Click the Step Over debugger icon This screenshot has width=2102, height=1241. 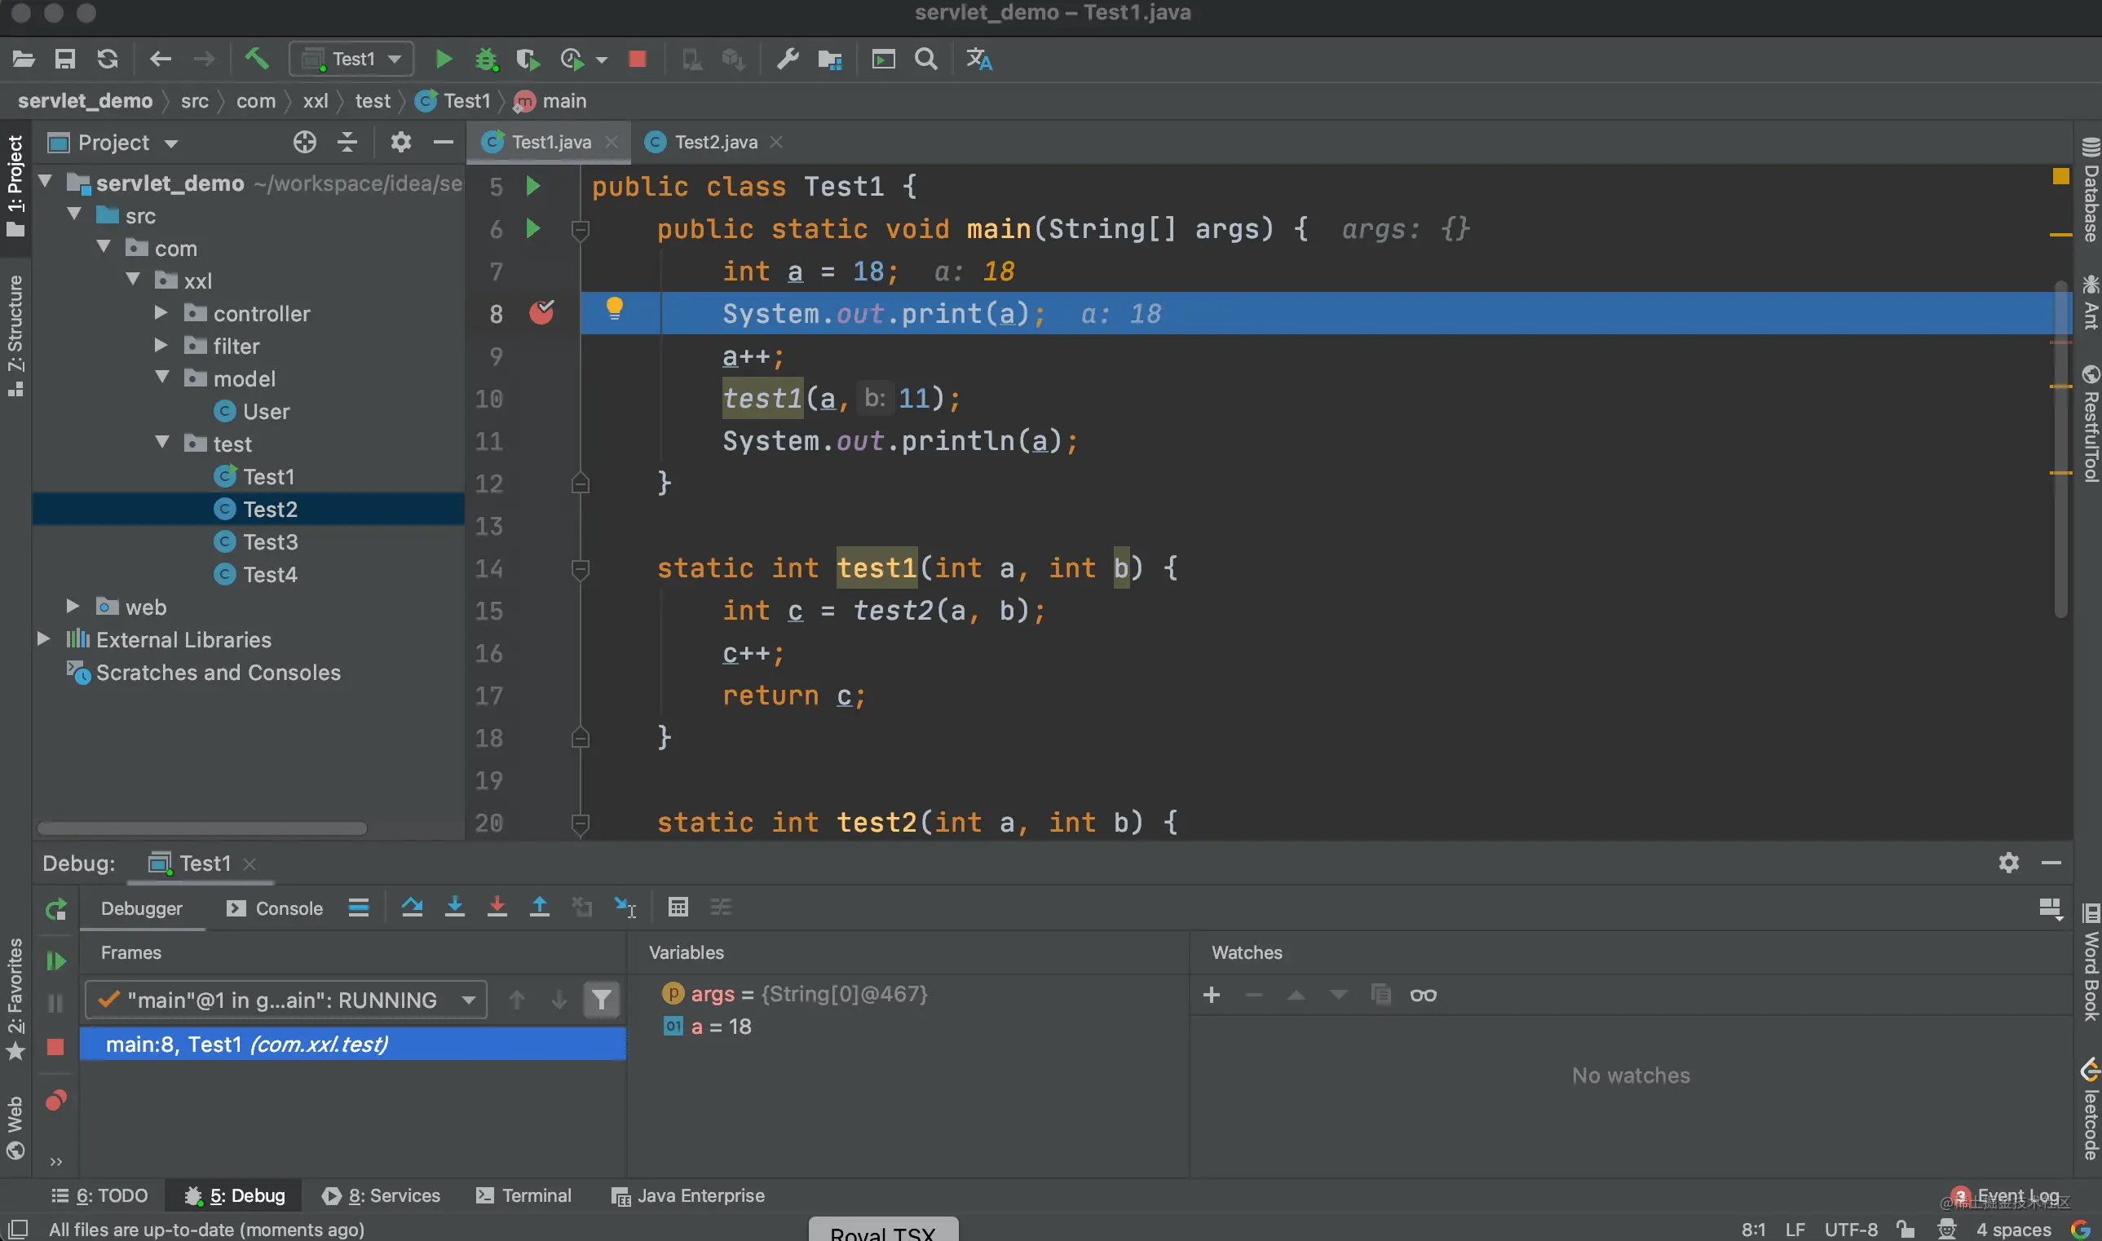tap(412, 908)
